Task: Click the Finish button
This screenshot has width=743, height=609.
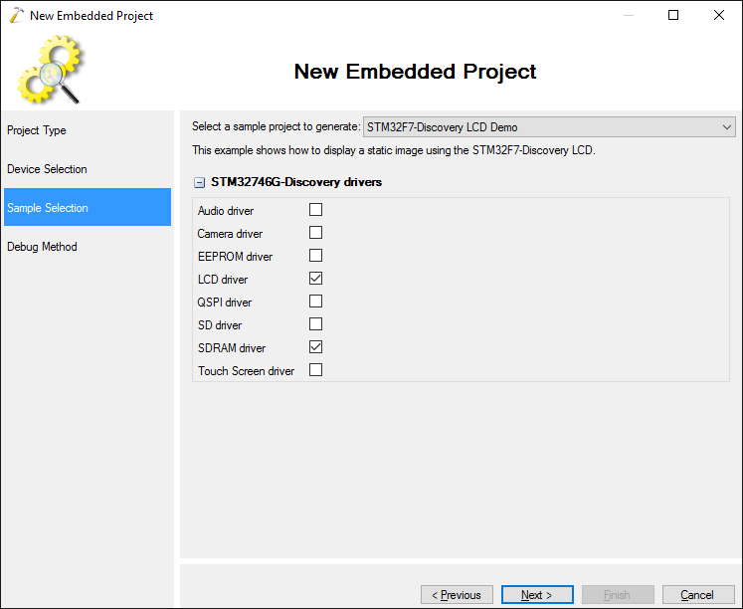Action: click(618, 595)
